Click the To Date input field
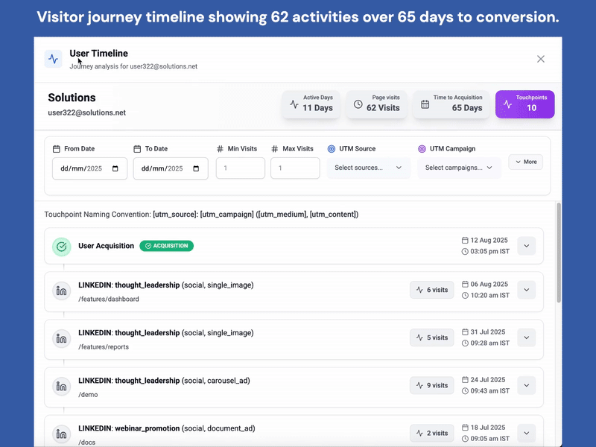 tap(171, 168)
